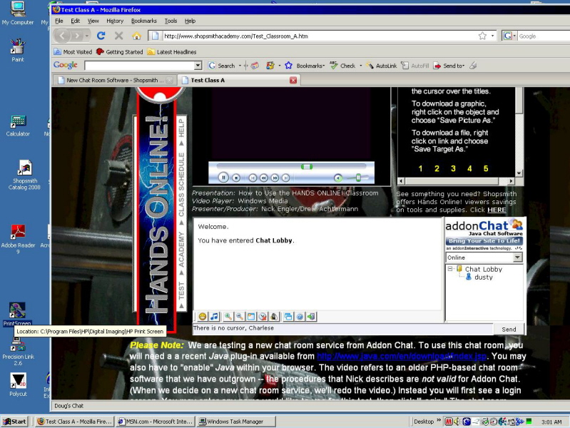Open the Google toolbar Search options arrow
This screenshot has width=570, height=428.
tap(240, 66)
